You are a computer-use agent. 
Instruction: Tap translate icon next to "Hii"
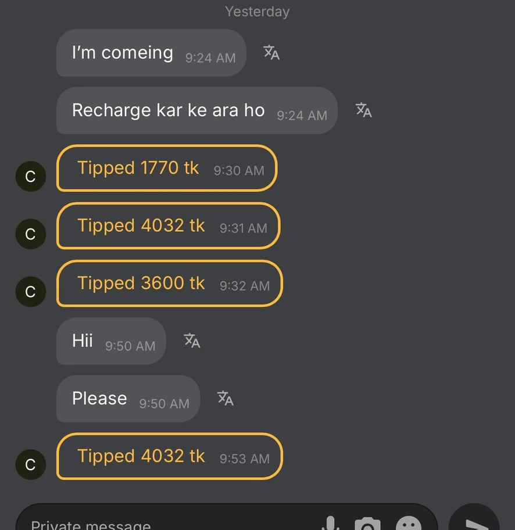pyautogui.click(x=192, y=341)
